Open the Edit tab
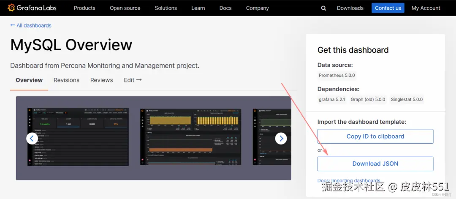Screen dimensions: 456x199 click(133, 80)
